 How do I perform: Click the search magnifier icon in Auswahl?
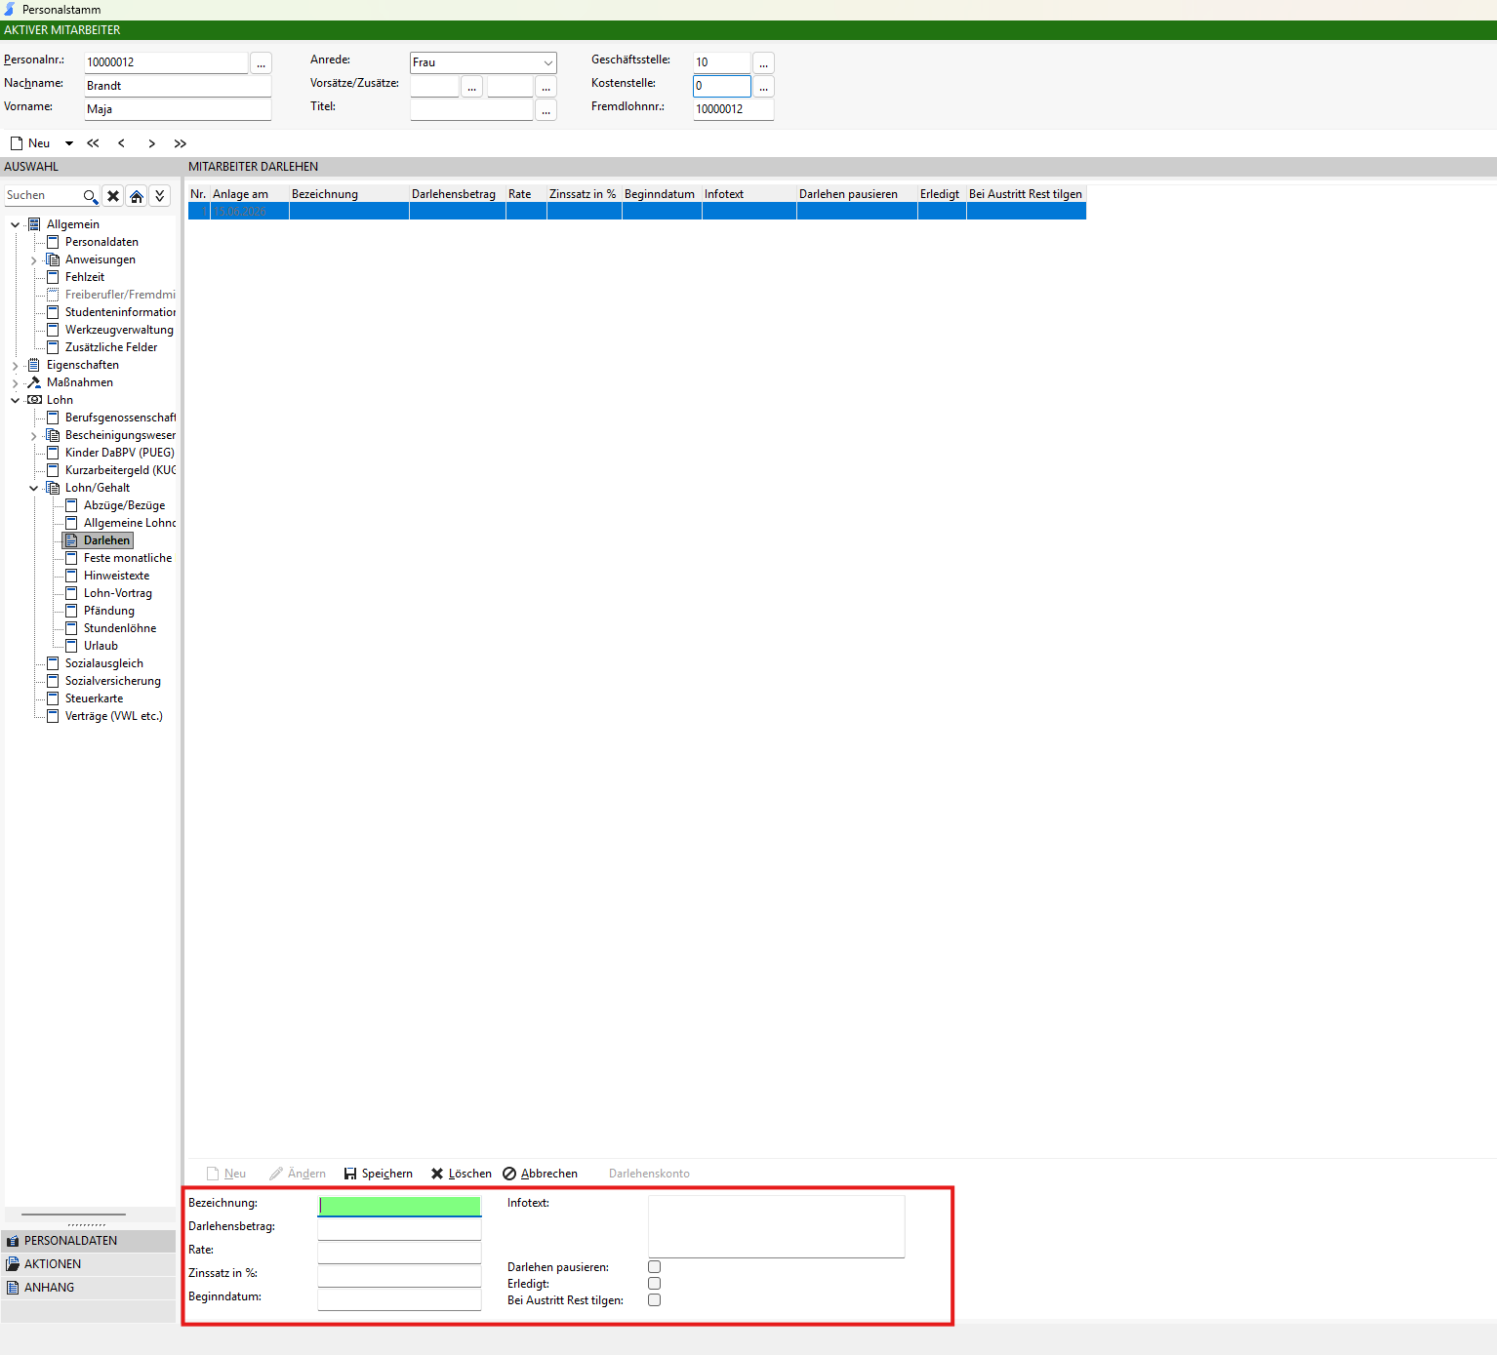tap(90, 196)
